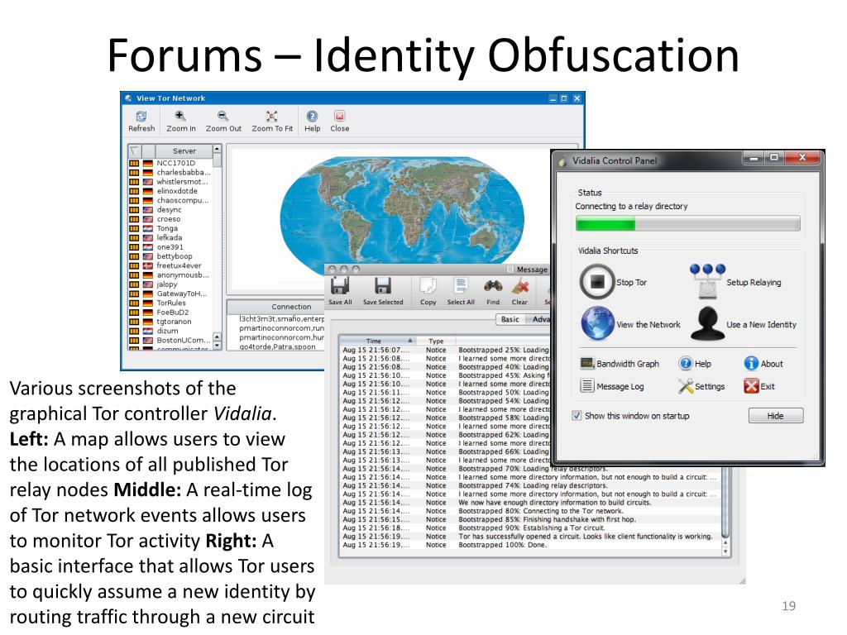Click the Server column header
The height and width of the screenshot is (635, 847).
(184, 150)
